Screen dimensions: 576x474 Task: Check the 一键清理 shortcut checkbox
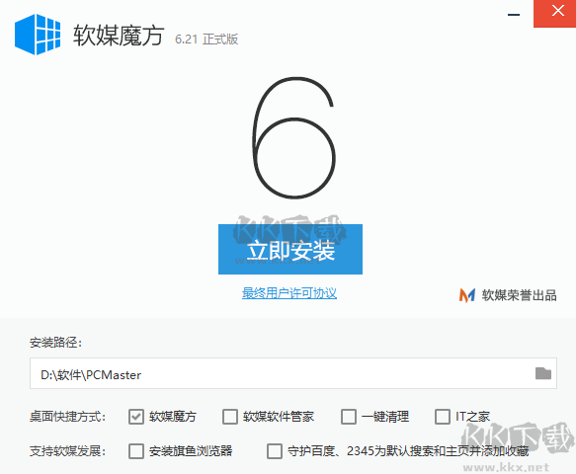(x=349, y=417)
